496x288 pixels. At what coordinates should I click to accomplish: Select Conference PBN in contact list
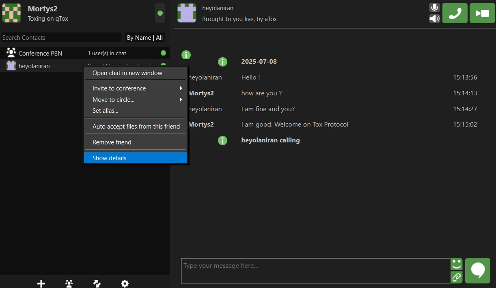click(x=41, y=54)
